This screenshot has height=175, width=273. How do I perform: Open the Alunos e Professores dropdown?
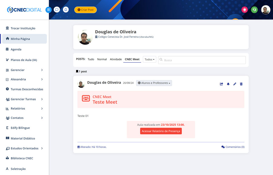coord(154,83)
